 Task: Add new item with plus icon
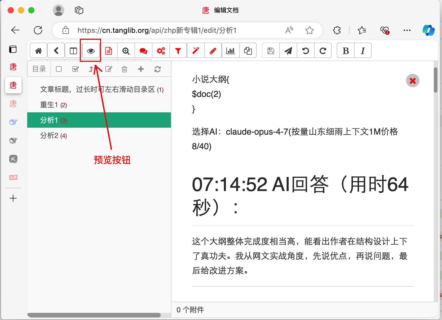pos(141,69)
